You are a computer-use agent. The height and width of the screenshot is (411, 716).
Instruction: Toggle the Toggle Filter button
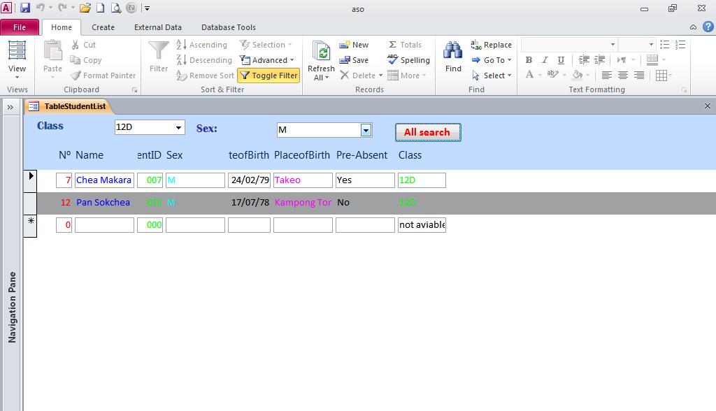point(268,75)
